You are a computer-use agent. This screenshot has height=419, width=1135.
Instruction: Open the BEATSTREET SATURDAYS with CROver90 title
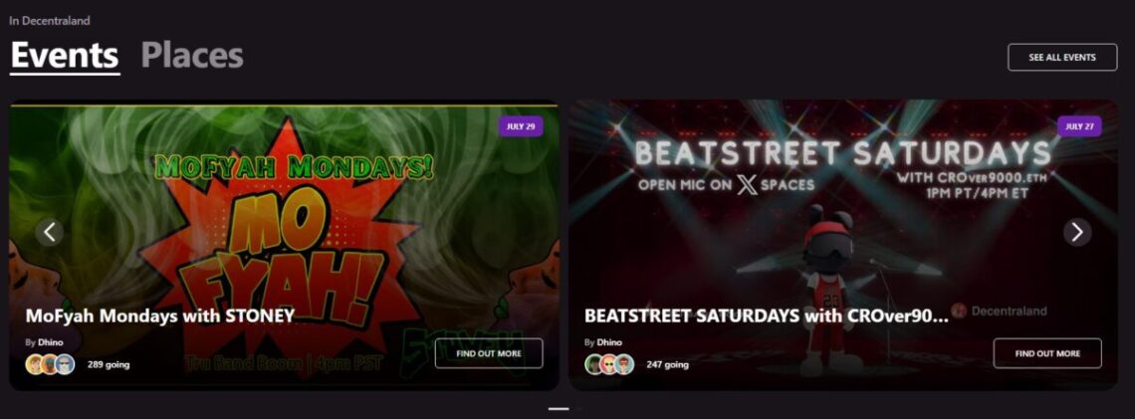(766, 316)
